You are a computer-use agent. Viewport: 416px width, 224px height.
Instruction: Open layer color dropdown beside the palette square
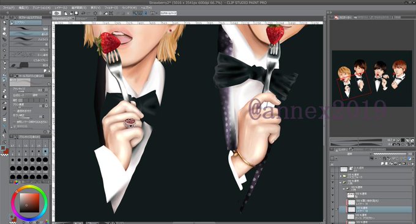coord(336,159)
